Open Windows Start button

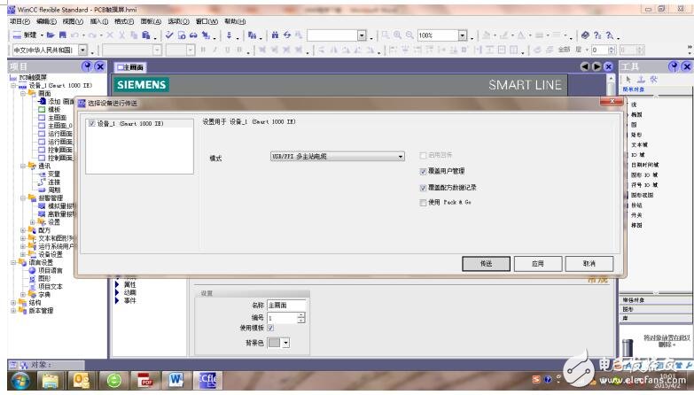point(20,381)
